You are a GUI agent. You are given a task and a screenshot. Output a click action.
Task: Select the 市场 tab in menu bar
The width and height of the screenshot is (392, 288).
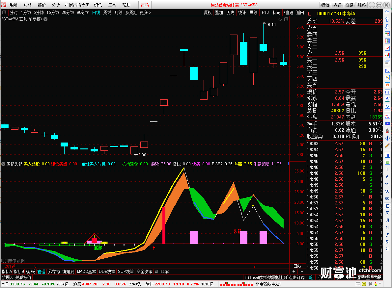point(145,5)
